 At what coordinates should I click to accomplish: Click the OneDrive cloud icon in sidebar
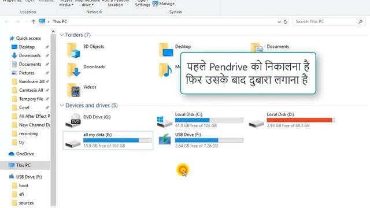(x=12, y=154)
